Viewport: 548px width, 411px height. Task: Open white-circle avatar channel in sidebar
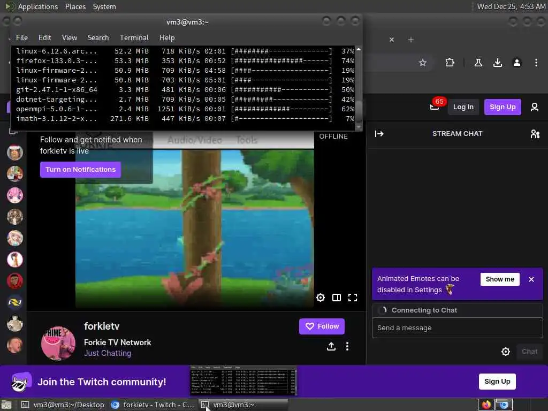tap(14, 260)
